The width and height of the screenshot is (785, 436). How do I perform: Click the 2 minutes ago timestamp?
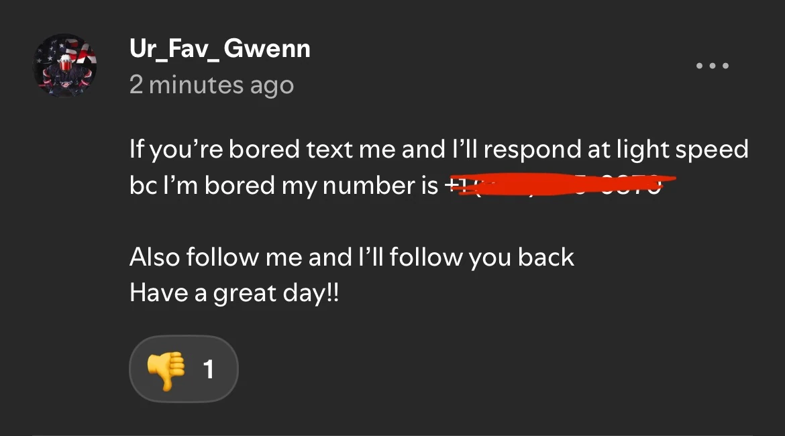pos(212,85)
